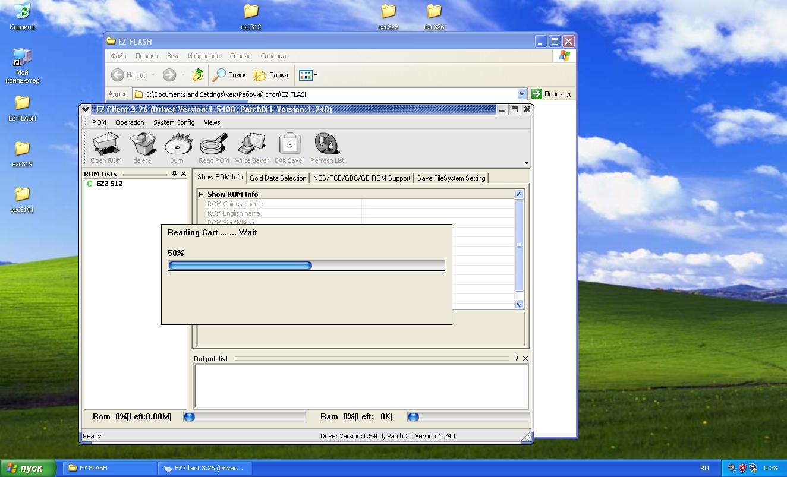
Task: Click the ROM info scrollbar up arrow
Action: (519, 194)
